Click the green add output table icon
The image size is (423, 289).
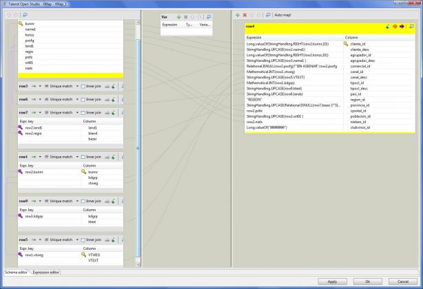tap(238, 14)
